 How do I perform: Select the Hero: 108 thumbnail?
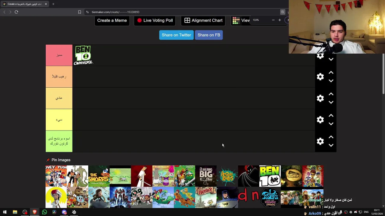(x=142, y=197)
